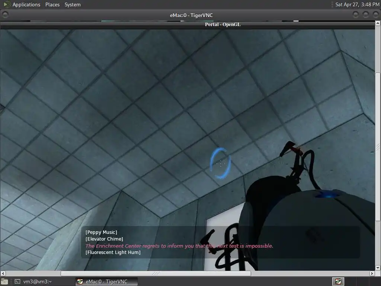Click the show desktop icon in bottom panel
This screenshot has width=381, height=286.
(x=4, y=282)
